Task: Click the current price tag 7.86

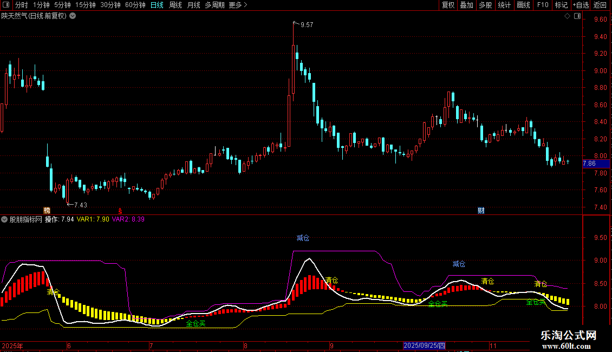Action: click(596, 164)
